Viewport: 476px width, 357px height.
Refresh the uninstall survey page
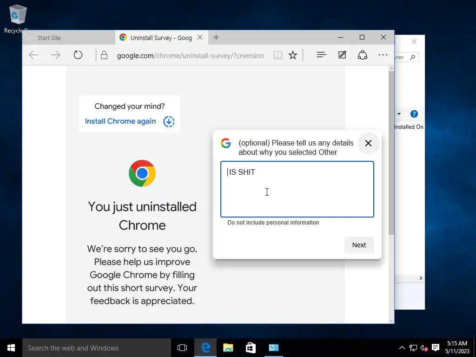[78, 55]
